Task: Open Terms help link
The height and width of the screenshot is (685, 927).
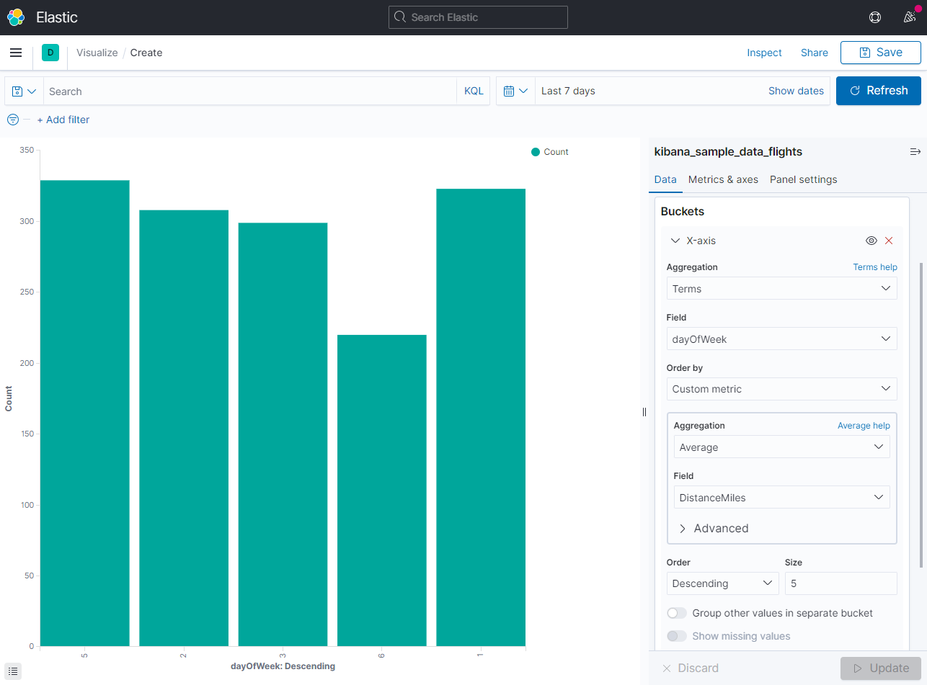Action: coord(875,267)
